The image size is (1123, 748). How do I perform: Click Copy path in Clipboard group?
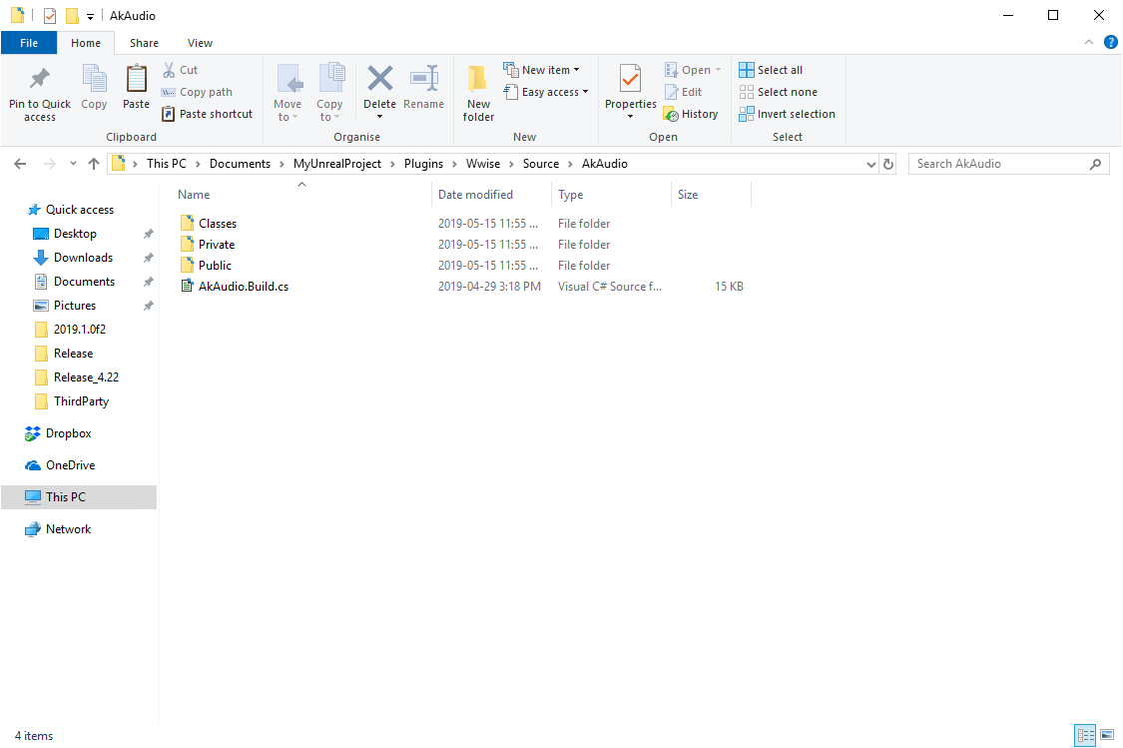(197, 92)
